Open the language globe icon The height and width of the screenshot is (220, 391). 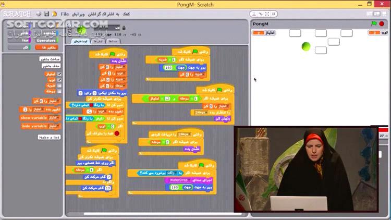click(39, 14)
